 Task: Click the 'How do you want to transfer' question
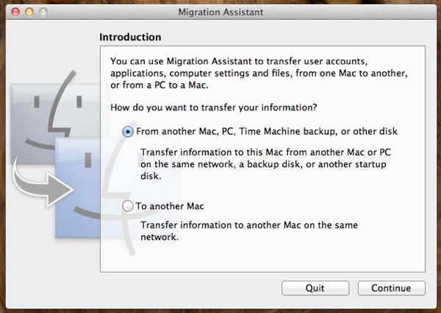(213, 108)
